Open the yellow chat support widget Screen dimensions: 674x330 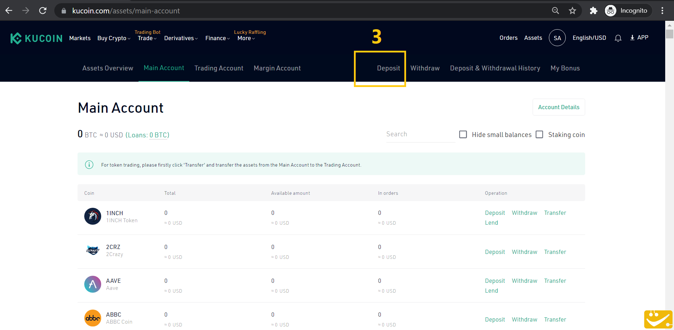[x=658, y=319]
